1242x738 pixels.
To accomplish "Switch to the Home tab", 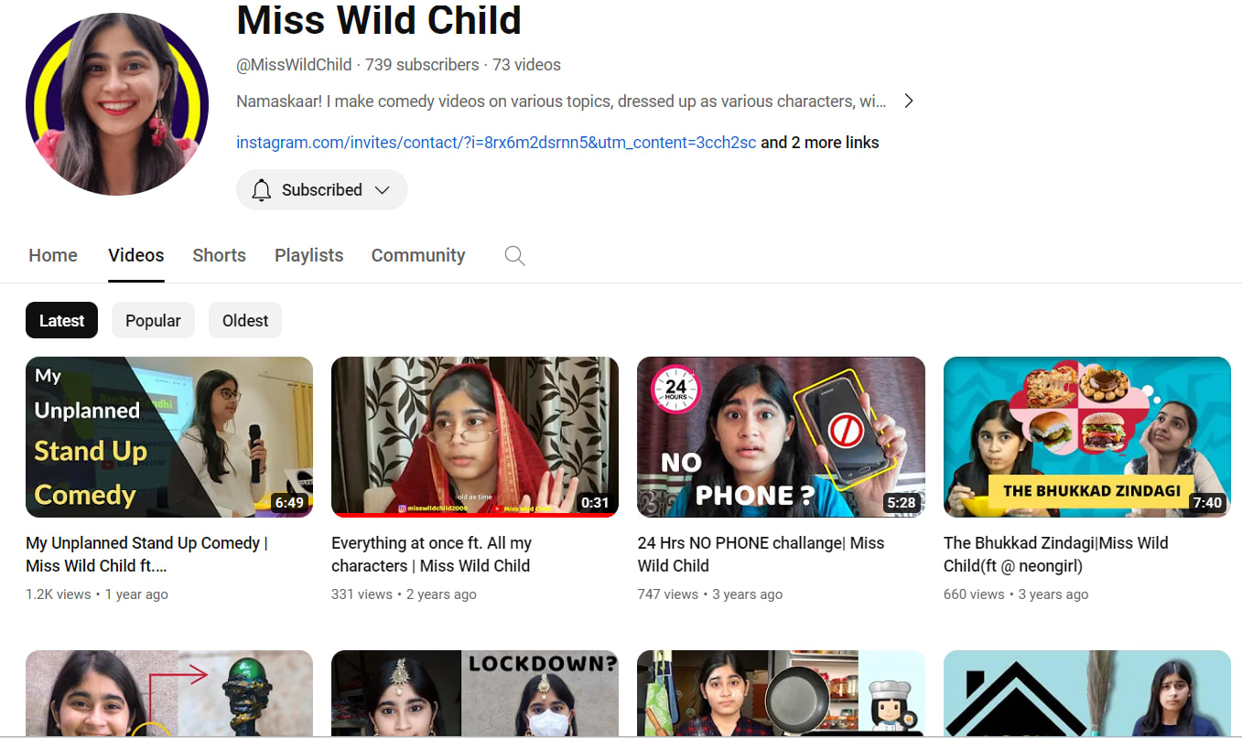I will (x=53, y=256).
